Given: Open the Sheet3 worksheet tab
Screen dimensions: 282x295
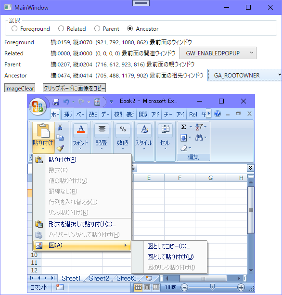Looking at the screenshot, I should coord(127,278).
